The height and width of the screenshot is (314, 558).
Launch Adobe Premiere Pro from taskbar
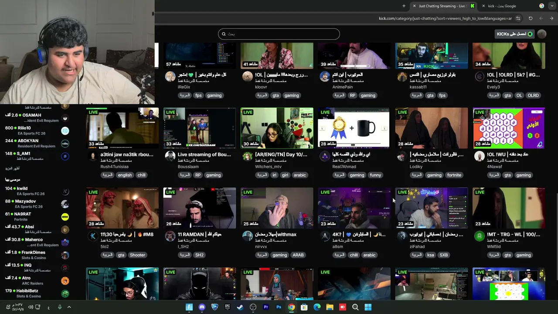(x=266, y=307)
